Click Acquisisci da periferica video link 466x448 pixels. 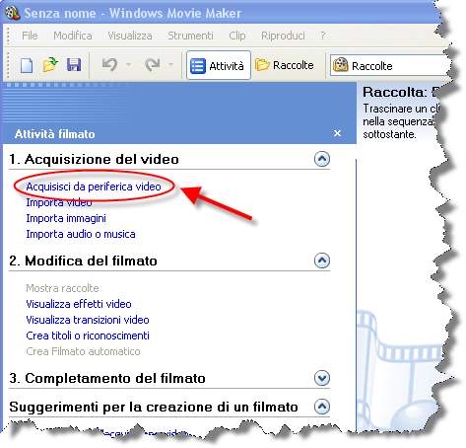pos(94,187)
